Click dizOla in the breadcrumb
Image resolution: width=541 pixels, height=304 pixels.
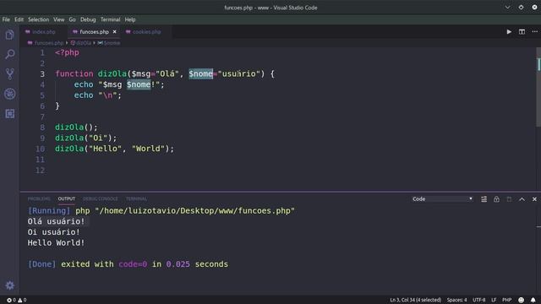(83, 43)
